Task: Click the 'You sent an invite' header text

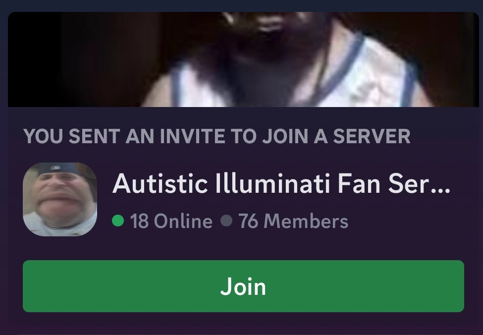Action: point(217,136)
